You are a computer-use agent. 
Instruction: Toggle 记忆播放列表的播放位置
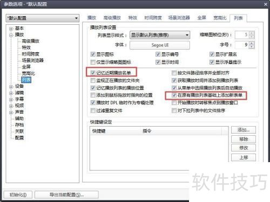[93, 88]
